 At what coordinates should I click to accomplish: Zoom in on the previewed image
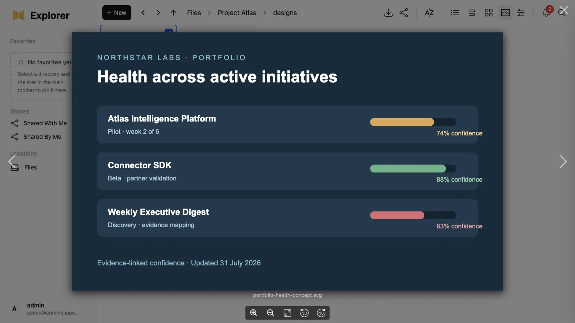tap(254, 313)
